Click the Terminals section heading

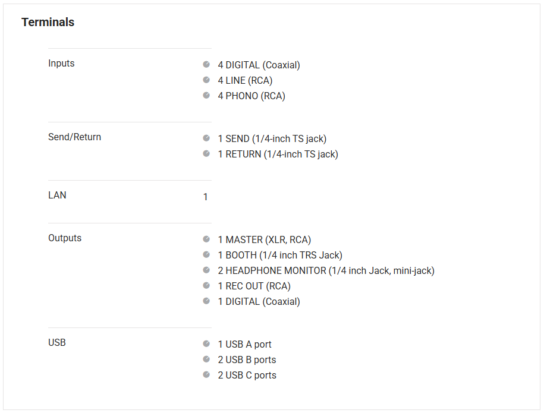coord(48,23)
